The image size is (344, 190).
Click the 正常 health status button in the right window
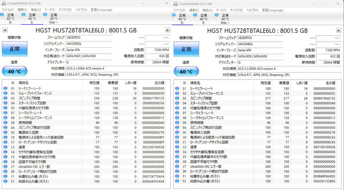click(186, 49)
